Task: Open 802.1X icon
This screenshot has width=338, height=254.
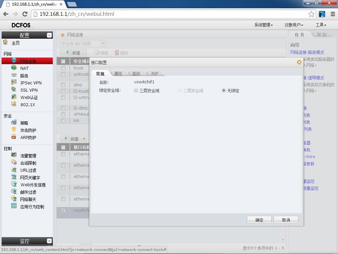Action: tap(14, 104)
